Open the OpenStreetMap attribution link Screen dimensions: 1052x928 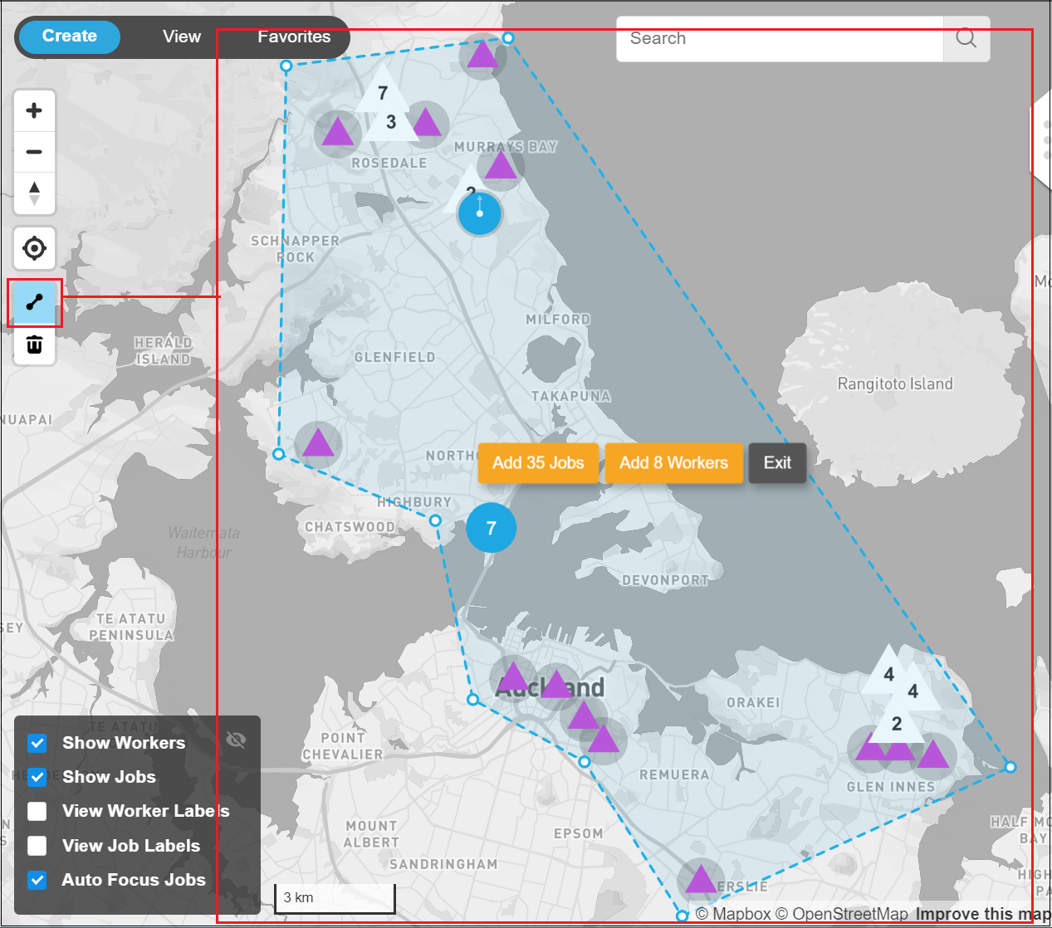[x=841, y=914]
